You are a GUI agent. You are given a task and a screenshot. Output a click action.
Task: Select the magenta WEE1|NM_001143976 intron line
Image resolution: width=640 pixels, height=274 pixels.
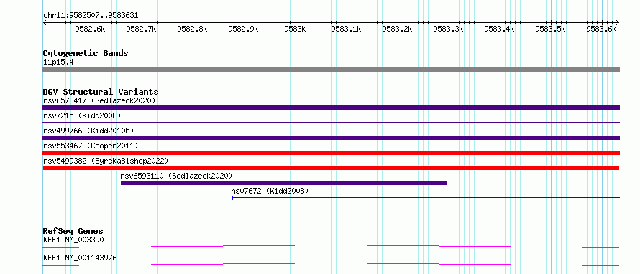pos(331,264)
